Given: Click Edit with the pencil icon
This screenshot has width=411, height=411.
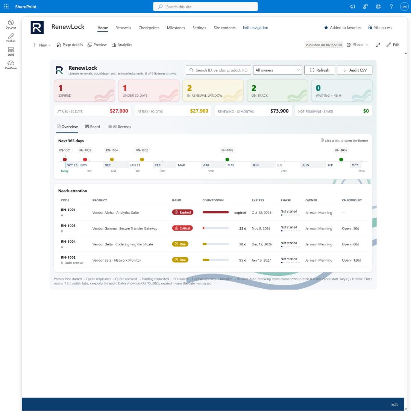Looking at the screenshot, I should click(393, 45).
